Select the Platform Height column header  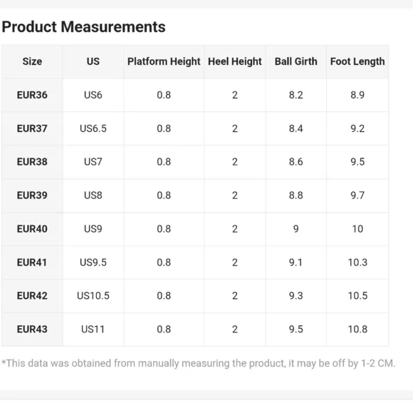click(164, 62)
